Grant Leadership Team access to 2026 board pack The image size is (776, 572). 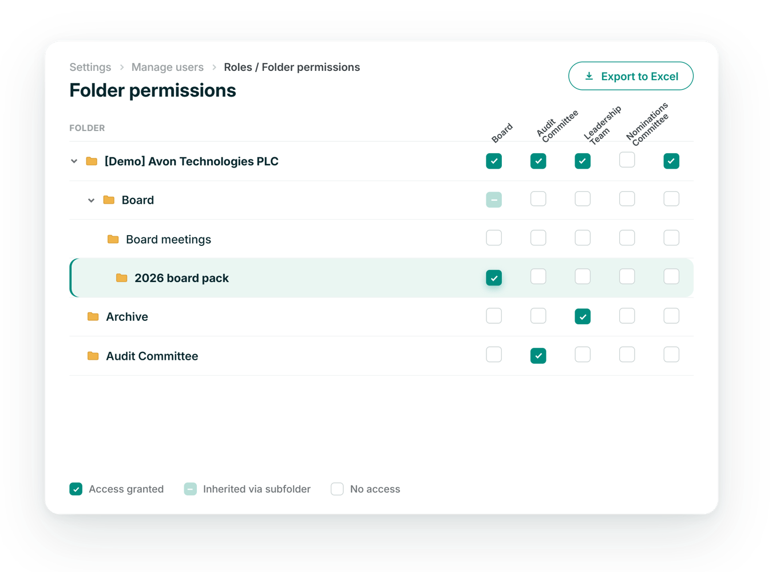[x=583, y=276]
